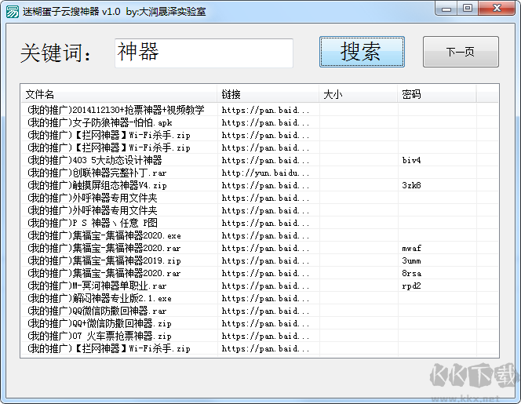Select the file 集福宝-集福神器2019.zip

tap(104, 260)
